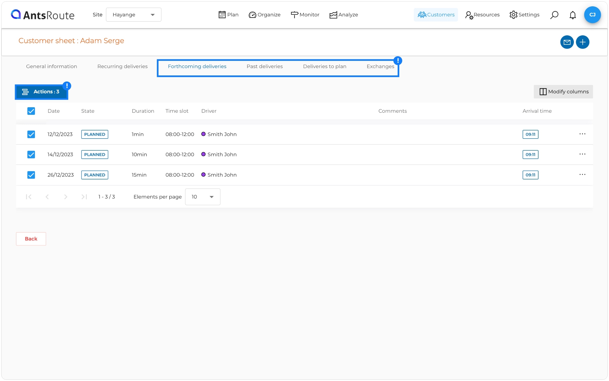Switch to Recurring deliveries tab

(123, 66)
